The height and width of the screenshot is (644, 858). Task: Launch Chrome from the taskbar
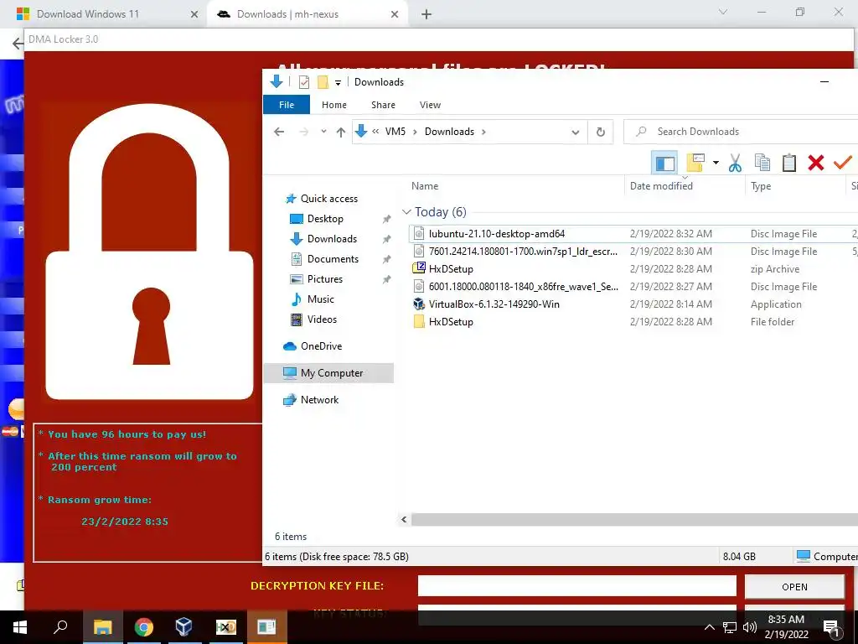click(144, 627)
